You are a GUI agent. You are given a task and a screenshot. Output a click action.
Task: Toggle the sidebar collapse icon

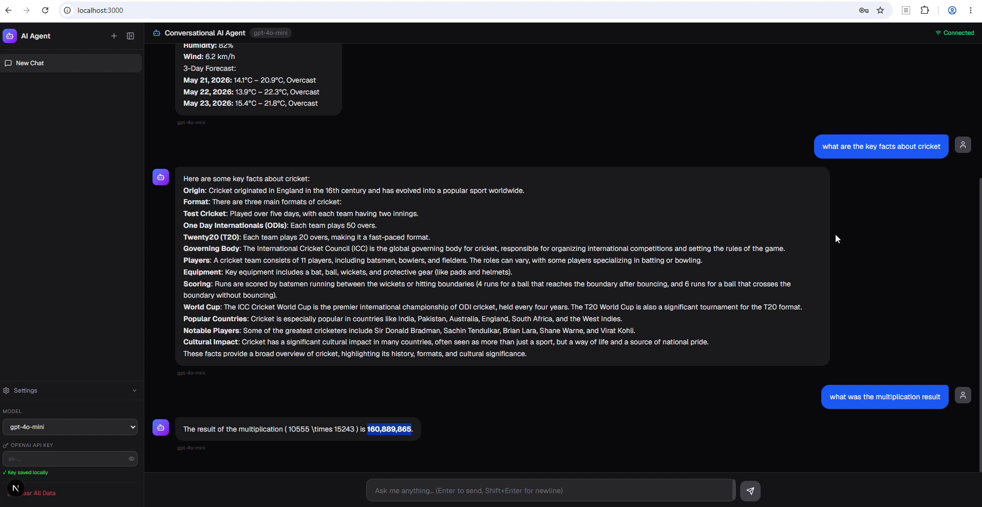click(x=130, y=36)
